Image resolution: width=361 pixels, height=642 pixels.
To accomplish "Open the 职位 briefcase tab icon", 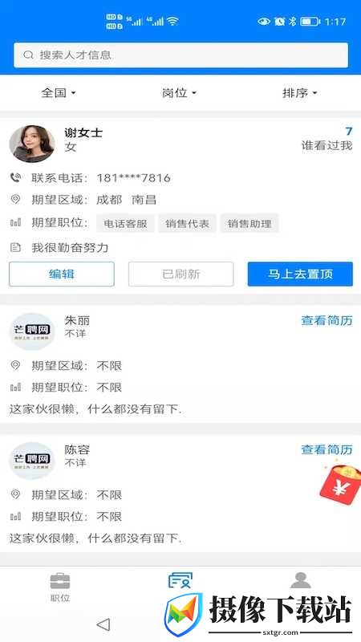I will pyautogui.click(x=60, y=581).
